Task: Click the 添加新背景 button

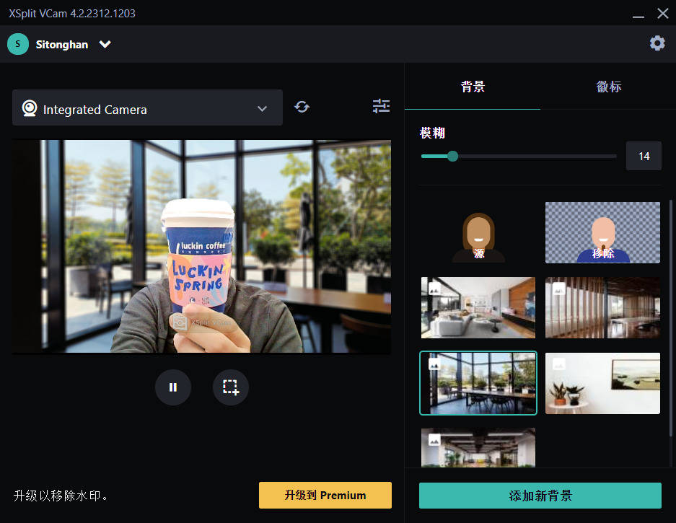Action: [540, 496]
